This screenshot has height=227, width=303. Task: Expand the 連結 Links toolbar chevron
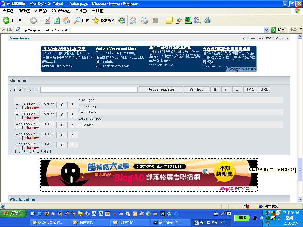(301, 29)
